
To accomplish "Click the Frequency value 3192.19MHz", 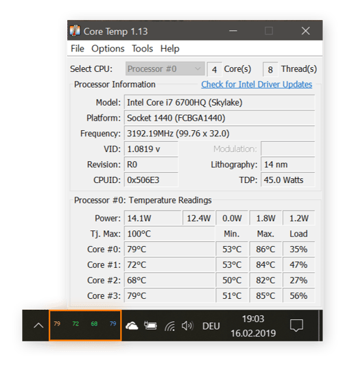I will 220,134.
